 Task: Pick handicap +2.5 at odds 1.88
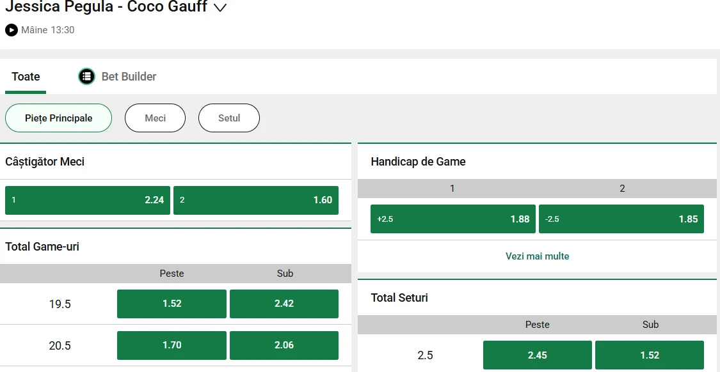point(453,219)
